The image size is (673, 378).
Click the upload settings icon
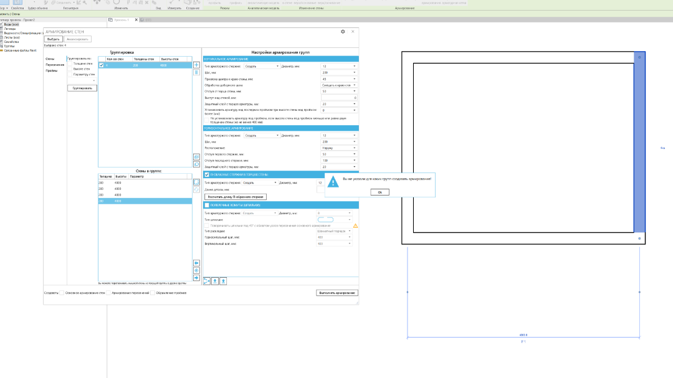(223, 281)
